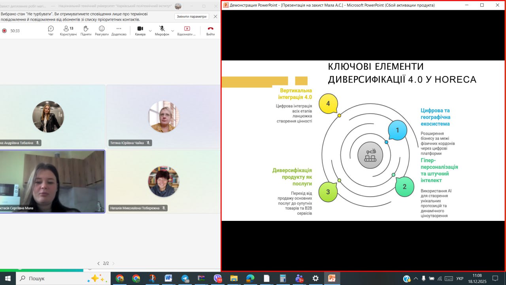Dismiss the Do Not Disturb notification banner
The width and height of the screenshot is (506, 285).
[x=215, y=17]
